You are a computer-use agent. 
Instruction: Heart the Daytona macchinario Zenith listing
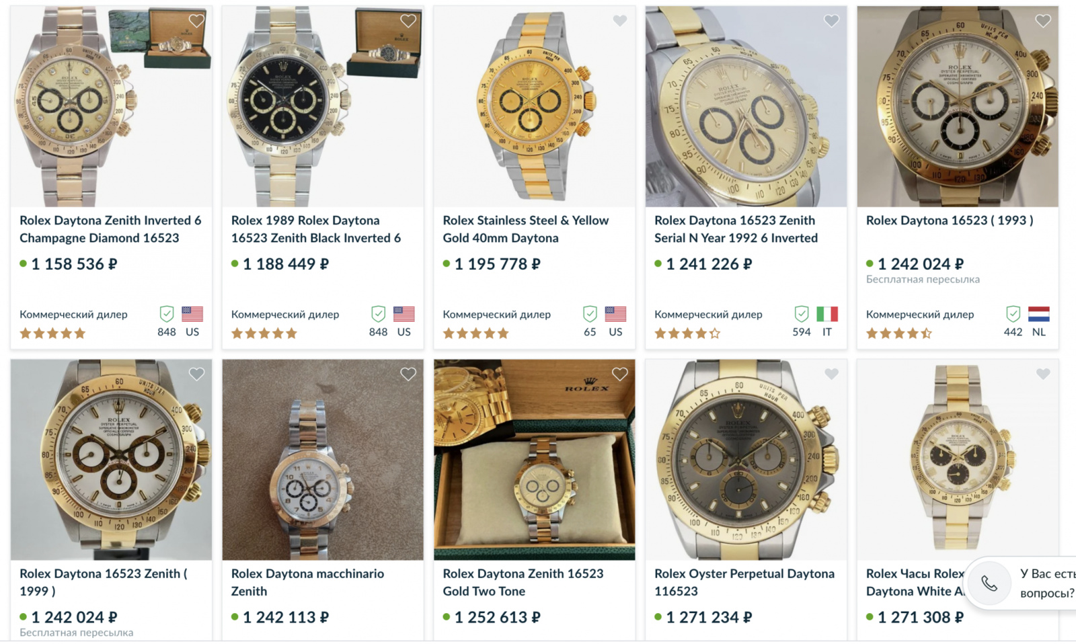click(x=408, y=374)
